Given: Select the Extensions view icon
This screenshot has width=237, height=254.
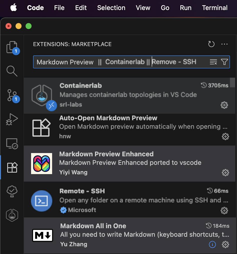Looking at the screenshot, I should tap(12, 168).
